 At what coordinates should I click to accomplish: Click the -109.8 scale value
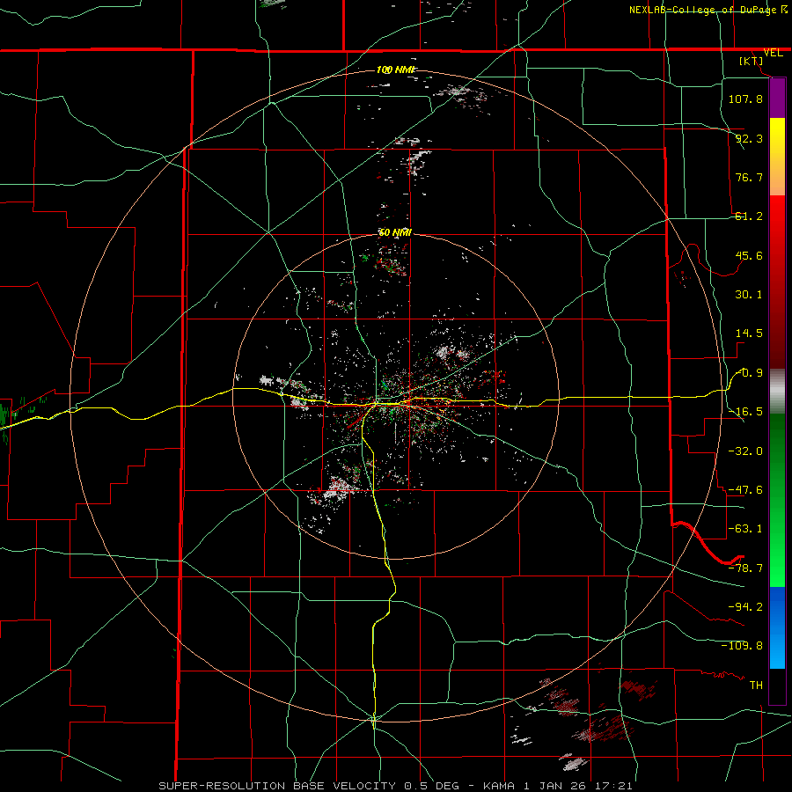click(742, 646)
